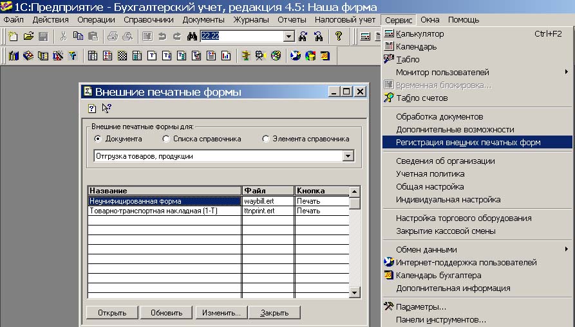Select the Документа radio button

coord(98,139)
